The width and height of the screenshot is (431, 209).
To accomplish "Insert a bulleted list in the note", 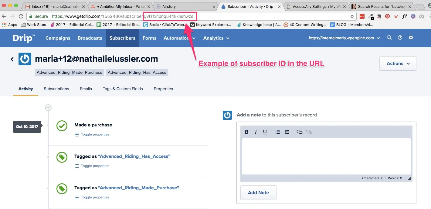I will click(277, 132).
